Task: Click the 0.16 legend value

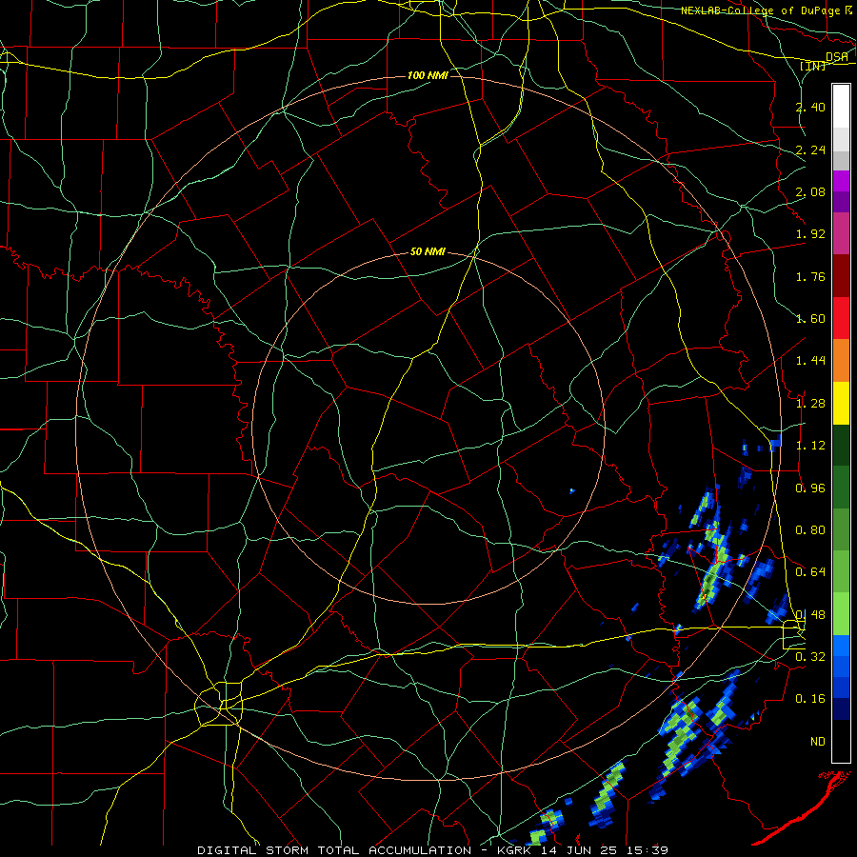Action: [x=810, y=699]
